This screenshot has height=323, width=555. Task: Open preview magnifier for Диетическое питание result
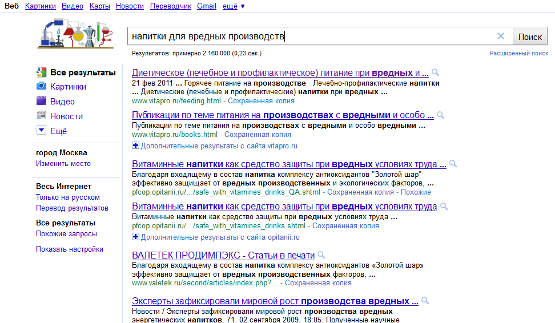pos(435,72)
